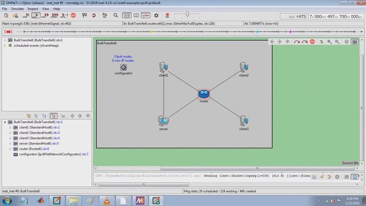Screen dimensions: 366x206
Task: Expand the client2 node in the inspector tree
Action: (x=10, y=133)
